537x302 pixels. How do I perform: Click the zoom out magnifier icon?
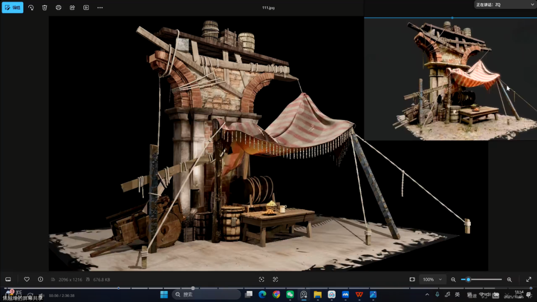453,279
